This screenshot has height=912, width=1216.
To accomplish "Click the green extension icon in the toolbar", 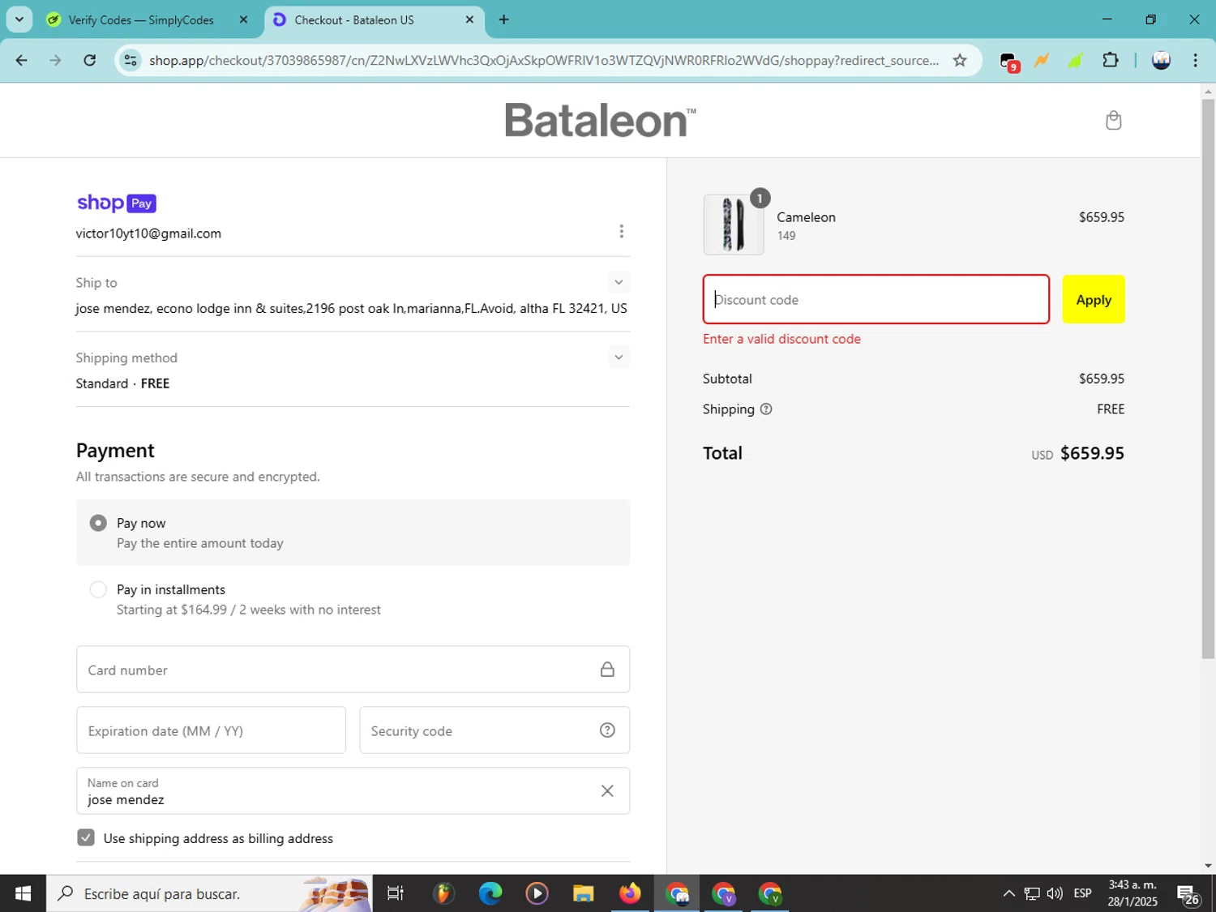I will pos(1076,60).
